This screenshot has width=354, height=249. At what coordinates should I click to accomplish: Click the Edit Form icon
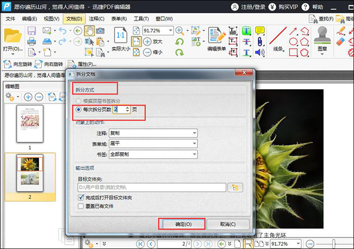coord(216,36)
